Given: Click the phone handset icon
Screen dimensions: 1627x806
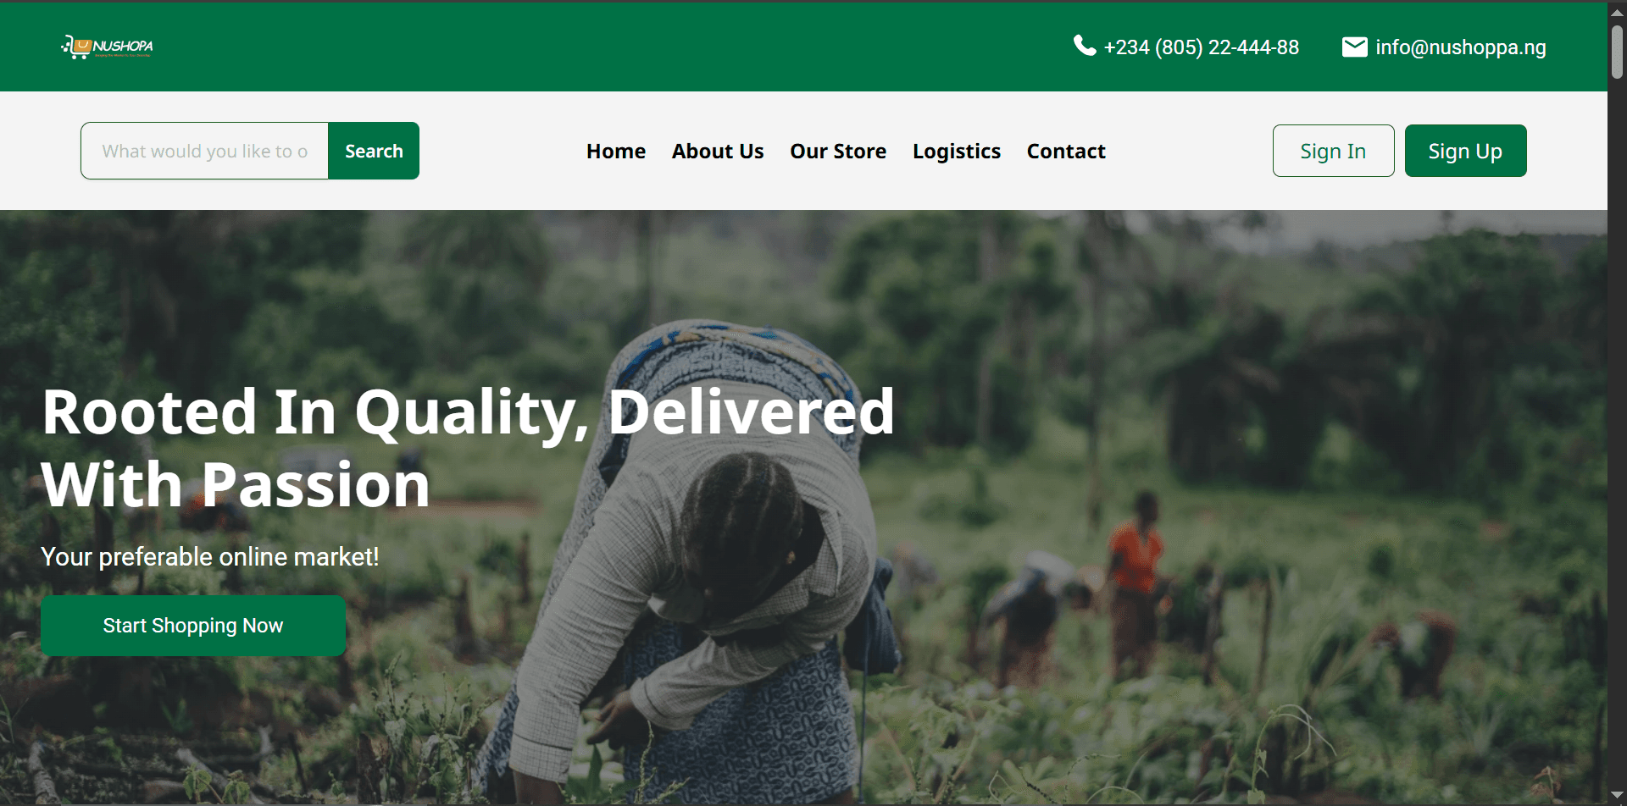Looking at the screenshot, I should pyautogui.click(x=1084, y=46).
